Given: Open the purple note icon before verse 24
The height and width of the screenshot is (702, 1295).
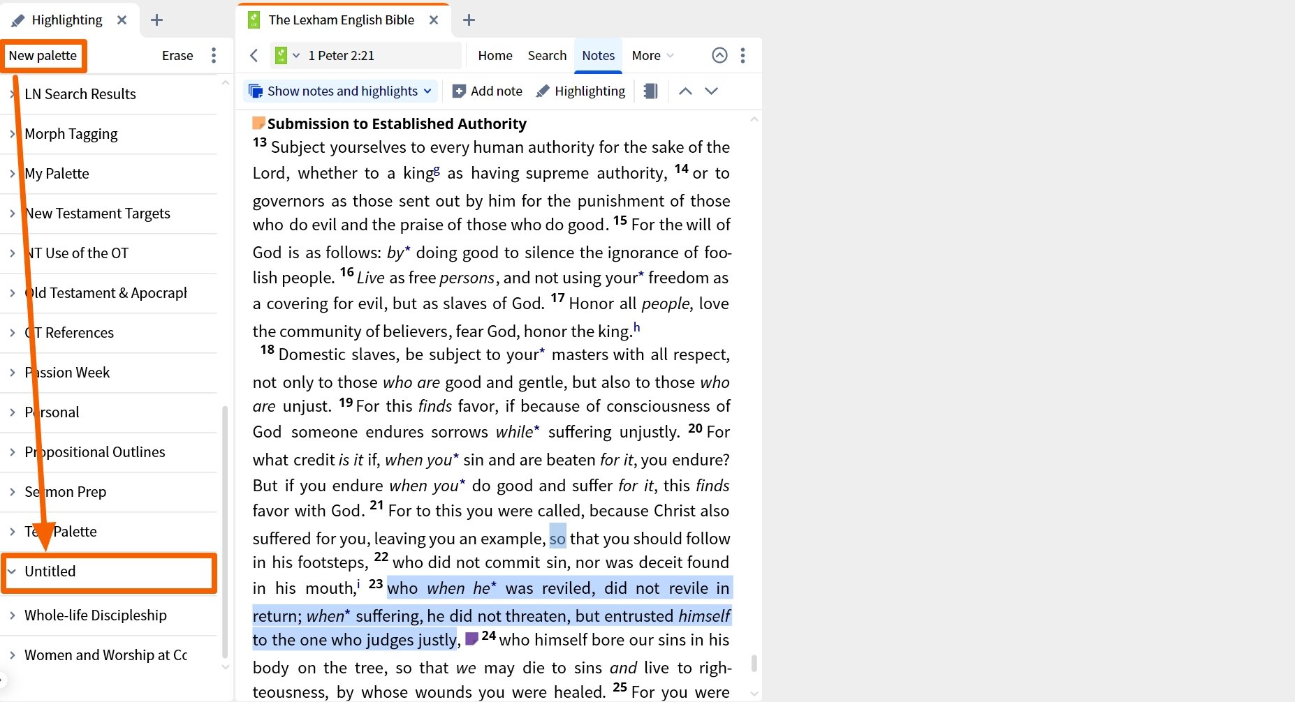Looking at the screenshot, I should (471, 638).
